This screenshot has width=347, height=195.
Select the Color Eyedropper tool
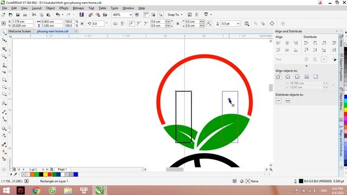pyautogui.click(x=4, y=145)
